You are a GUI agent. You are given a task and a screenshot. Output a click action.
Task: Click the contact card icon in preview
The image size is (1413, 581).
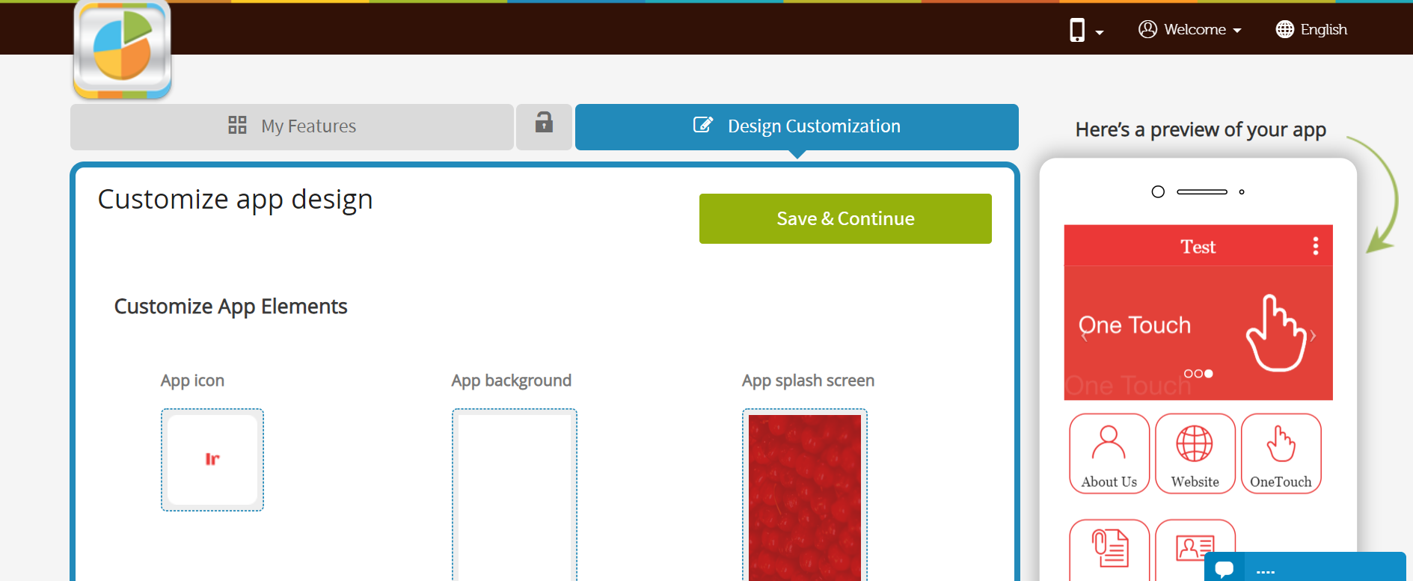tap(1194, 548)
